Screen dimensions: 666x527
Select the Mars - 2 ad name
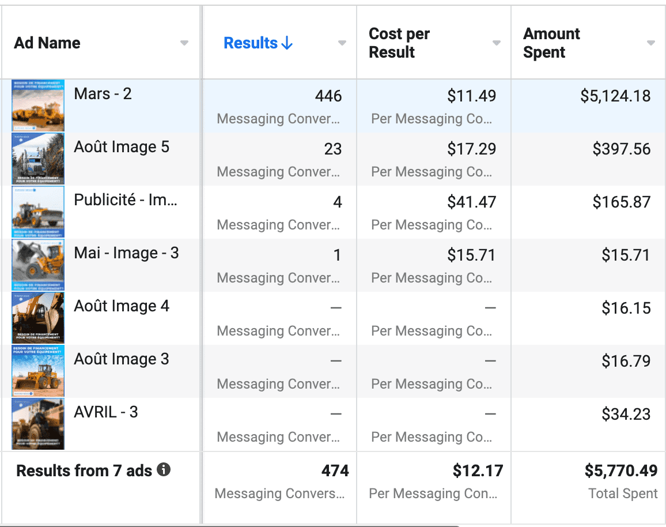[102, 94]
